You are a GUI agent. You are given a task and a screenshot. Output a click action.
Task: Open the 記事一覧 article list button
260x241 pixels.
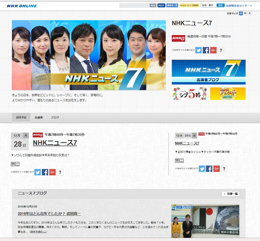coord(231,194)
